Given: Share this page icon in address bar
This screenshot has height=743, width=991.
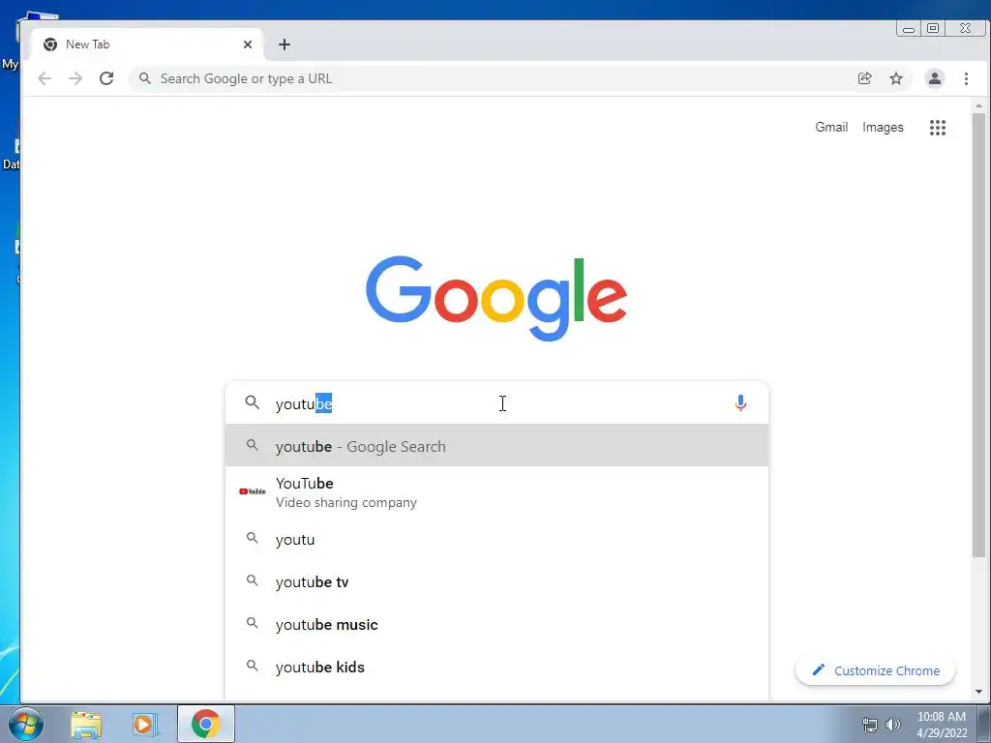Looking at the screenshot, I should tap(864, 78).
